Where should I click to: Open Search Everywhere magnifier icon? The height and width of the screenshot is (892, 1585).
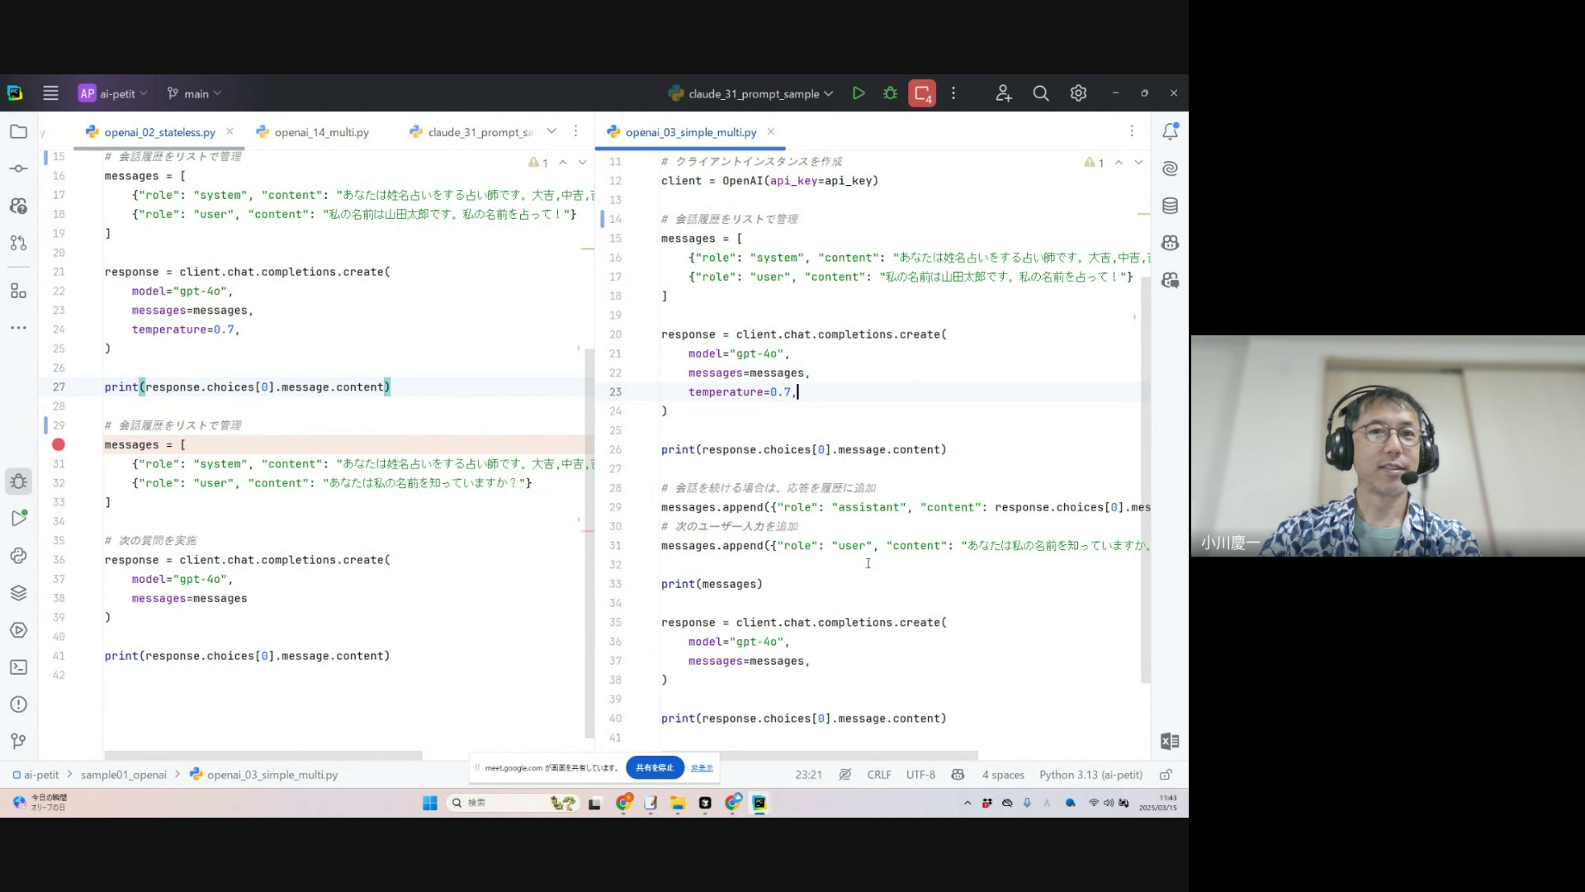click(1041, 93)
